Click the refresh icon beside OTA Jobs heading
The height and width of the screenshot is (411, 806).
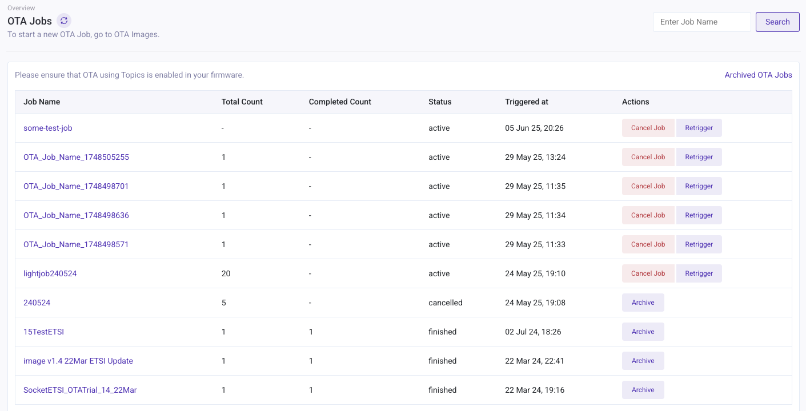click(63, 21)
